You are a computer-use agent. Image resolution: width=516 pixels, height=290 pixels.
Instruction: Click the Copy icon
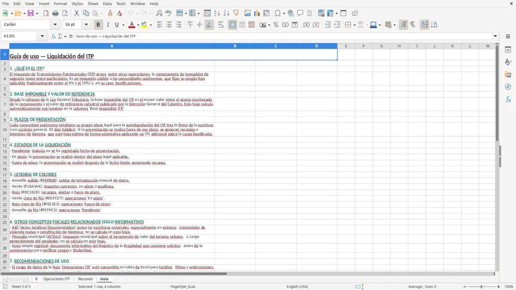(86, 13)
